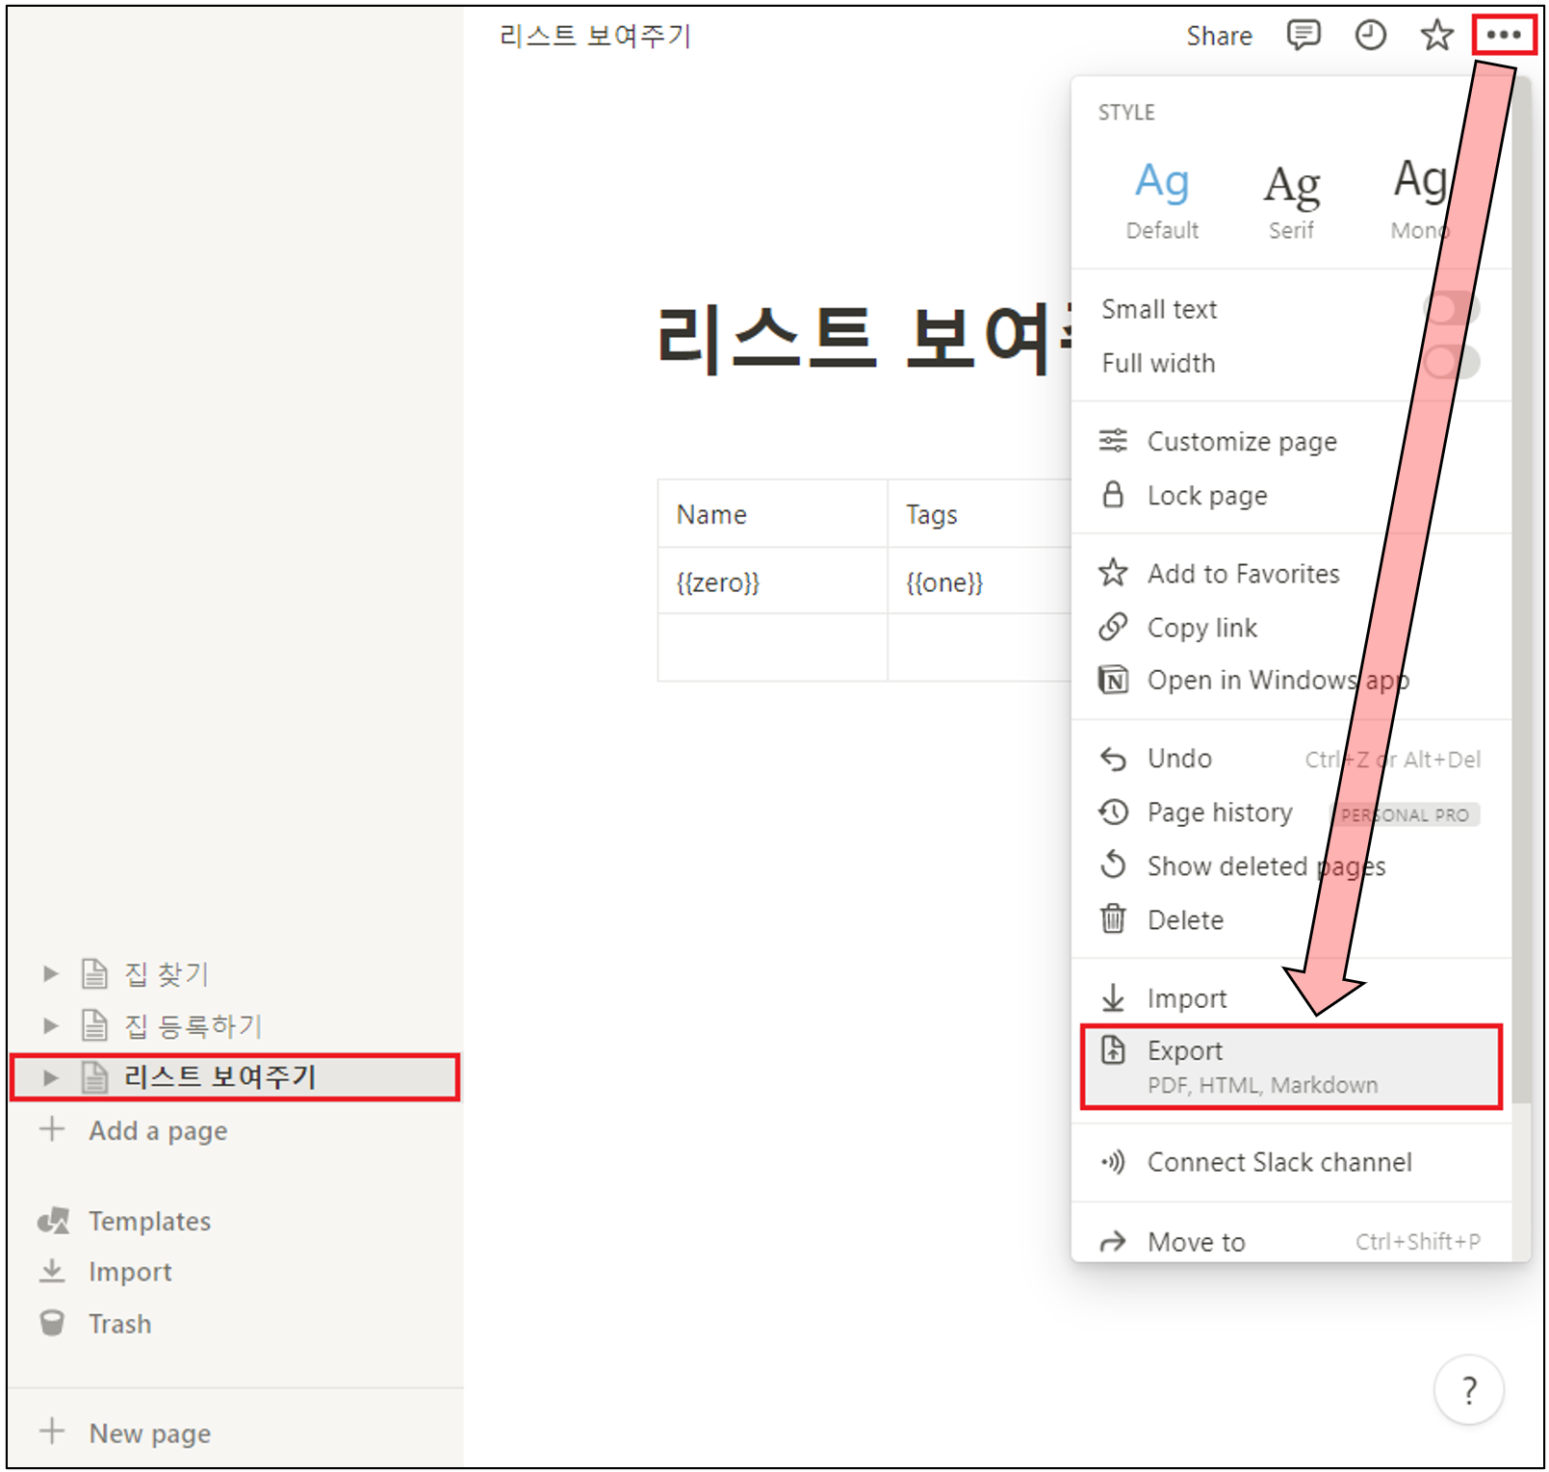
Task: Toggle the Small text switch
Action: pyautogui.click(x=1452, y=309)
